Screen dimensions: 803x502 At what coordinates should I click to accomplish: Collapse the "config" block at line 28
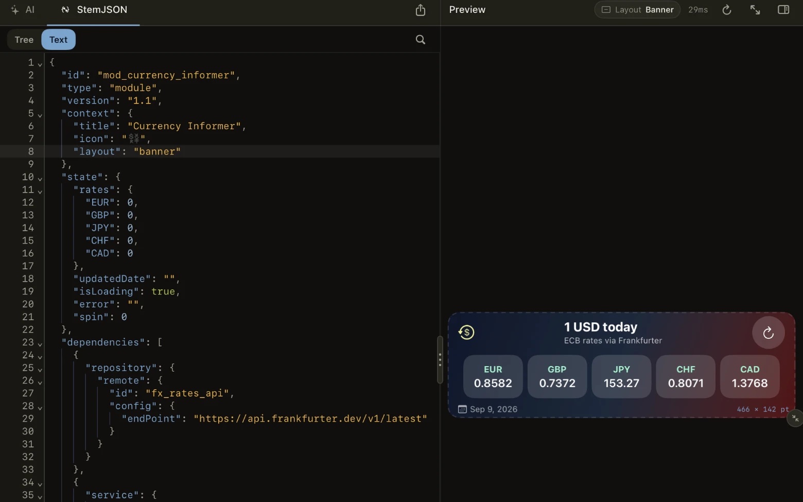click(x=40, y=408)
